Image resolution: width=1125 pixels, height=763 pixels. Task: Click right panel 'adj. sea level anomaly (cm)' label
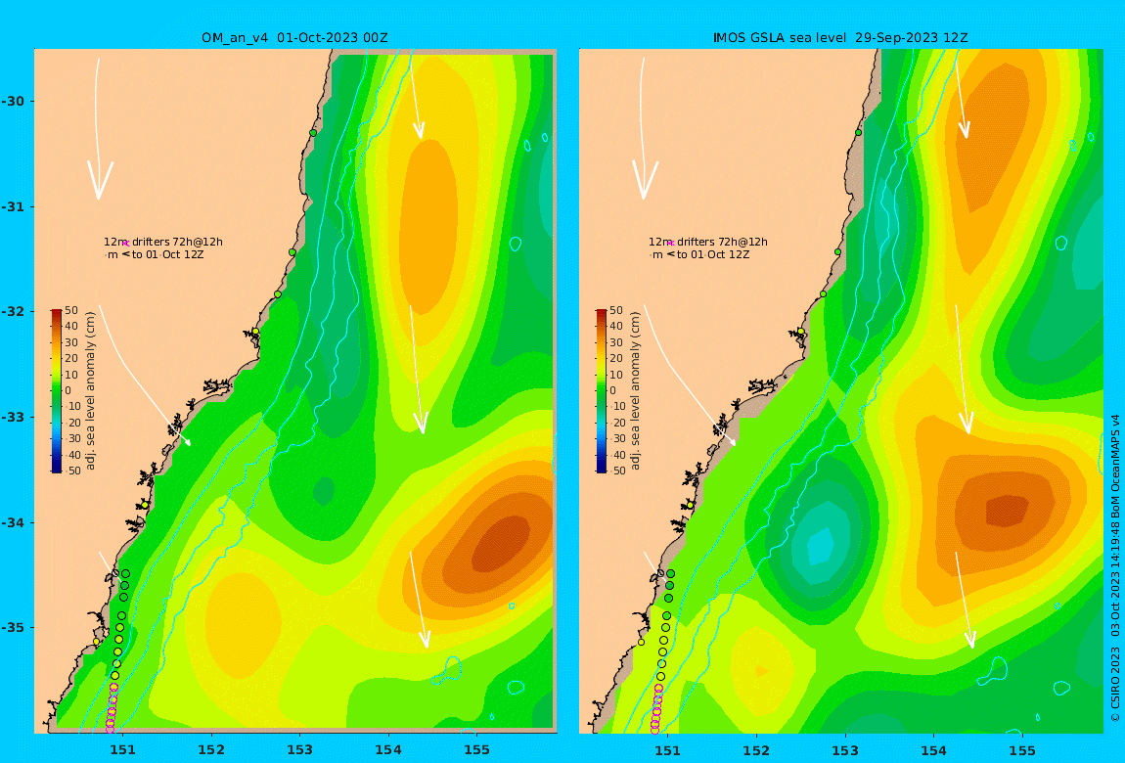(x=635, y=390)
